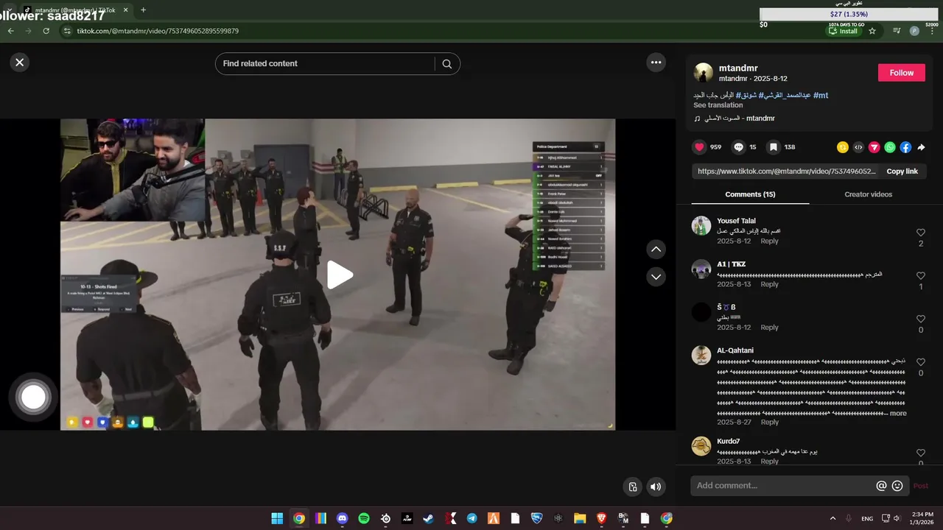Viewport: 943px width, 530px height.
Task: Send to friends via red paper-plane icon
Action: pos(874,147)
